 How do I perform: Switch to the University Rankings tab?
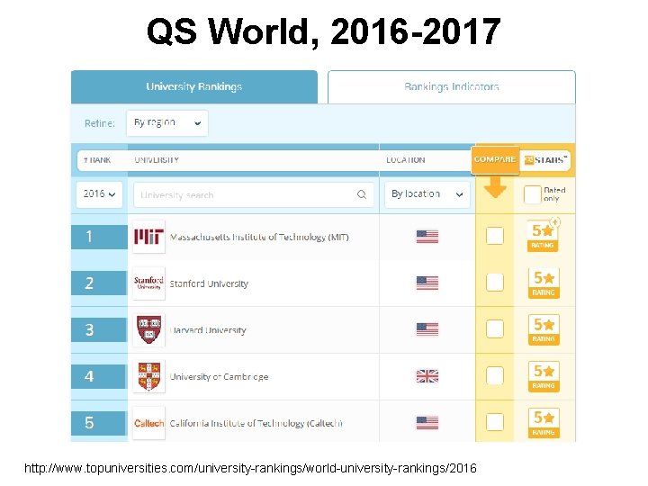pyautogui.click(x=194, y=86)
